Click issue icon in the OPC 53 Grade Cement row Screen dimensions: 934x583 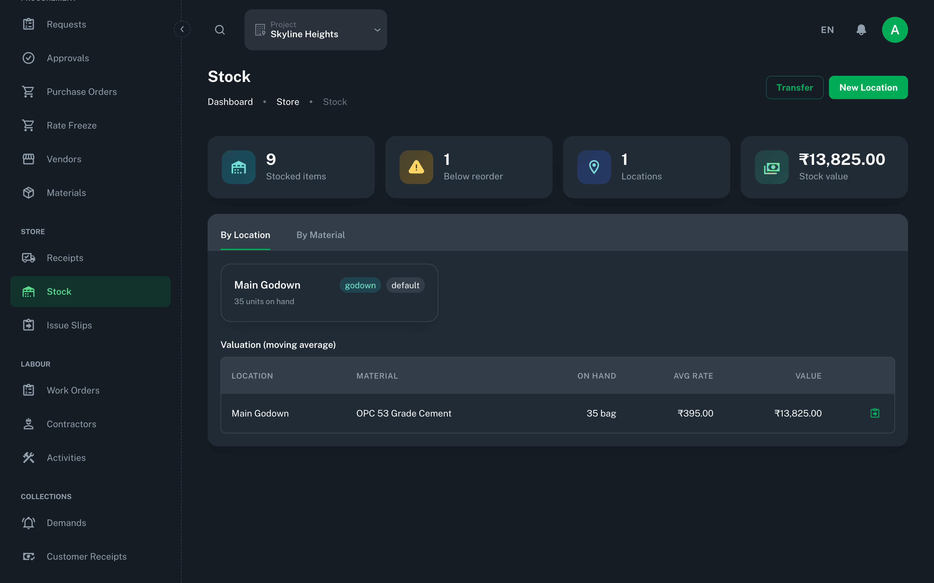[x=875, y=413]
